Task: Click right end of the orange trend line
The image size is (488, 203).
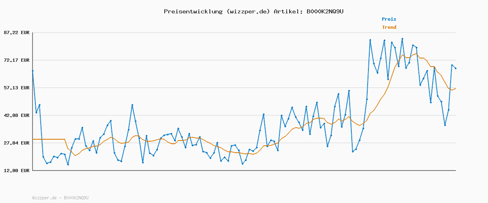Action: point(455,88)
